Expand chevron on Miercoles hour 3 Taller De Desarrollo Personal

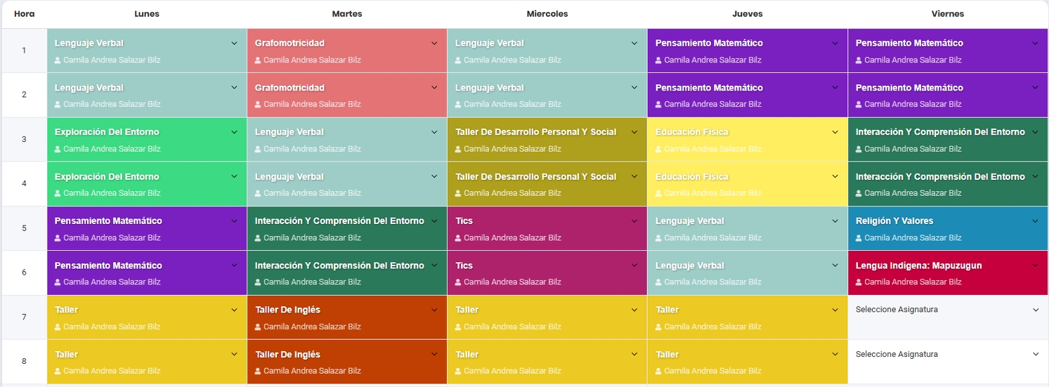click(x=634, y=132)
